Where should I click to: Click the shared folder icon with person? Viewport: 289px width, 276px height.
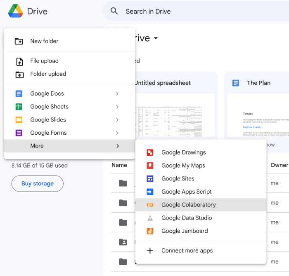click(x=123, y=242)
